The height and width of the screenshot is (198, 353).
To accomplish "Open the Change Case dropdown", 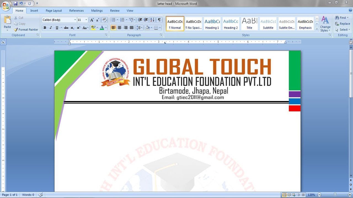I will point(85,28).
